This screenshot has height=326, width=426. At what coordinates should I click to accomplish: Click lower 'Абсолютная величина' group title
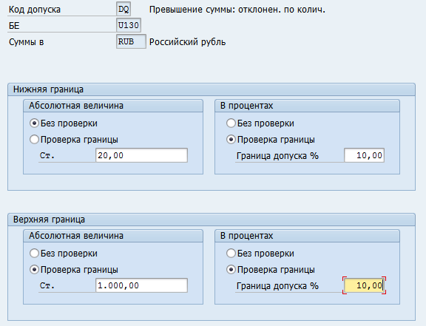pyautogui.click(x=76, y=106)
